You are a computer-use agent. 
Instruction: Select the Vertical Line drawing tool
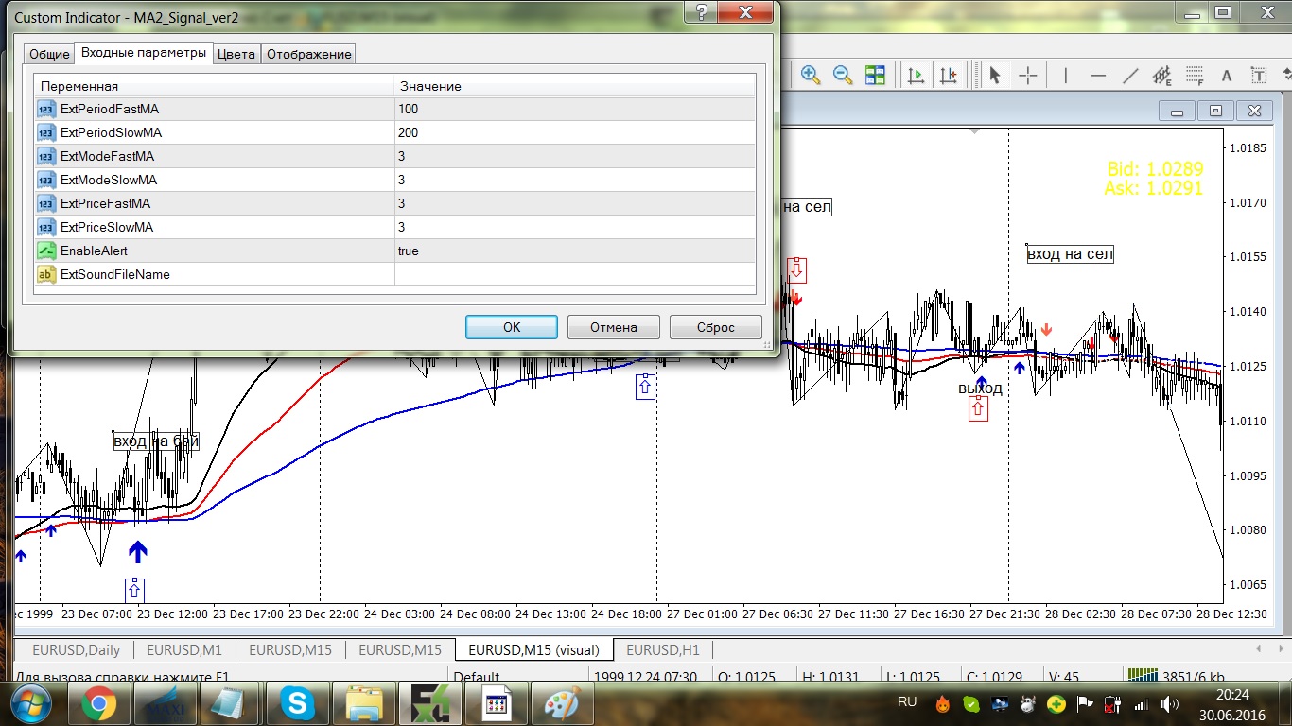1066,76
